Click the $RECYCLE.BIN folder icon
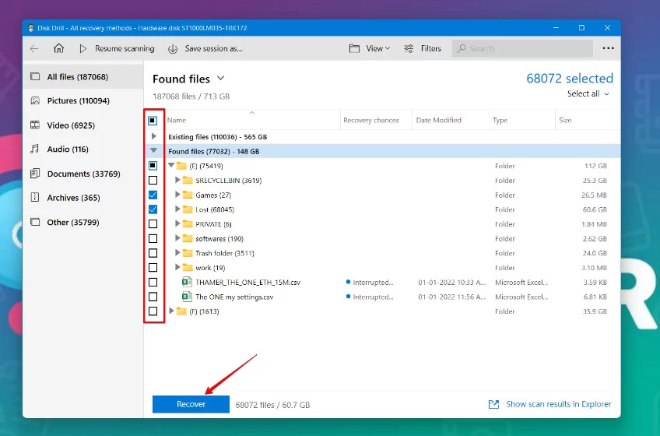 tap(188, 181)
